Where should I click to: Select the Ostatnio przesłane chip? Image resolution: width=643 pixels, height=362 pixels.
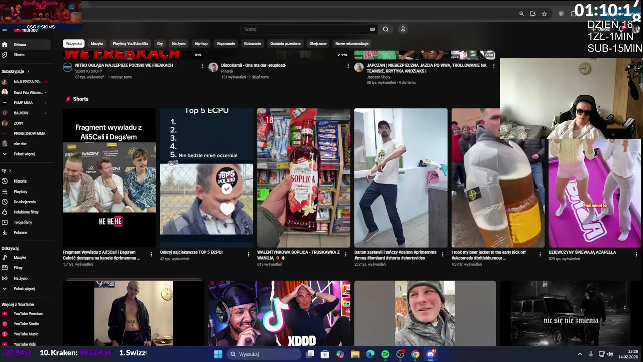[x=285, y=44]
